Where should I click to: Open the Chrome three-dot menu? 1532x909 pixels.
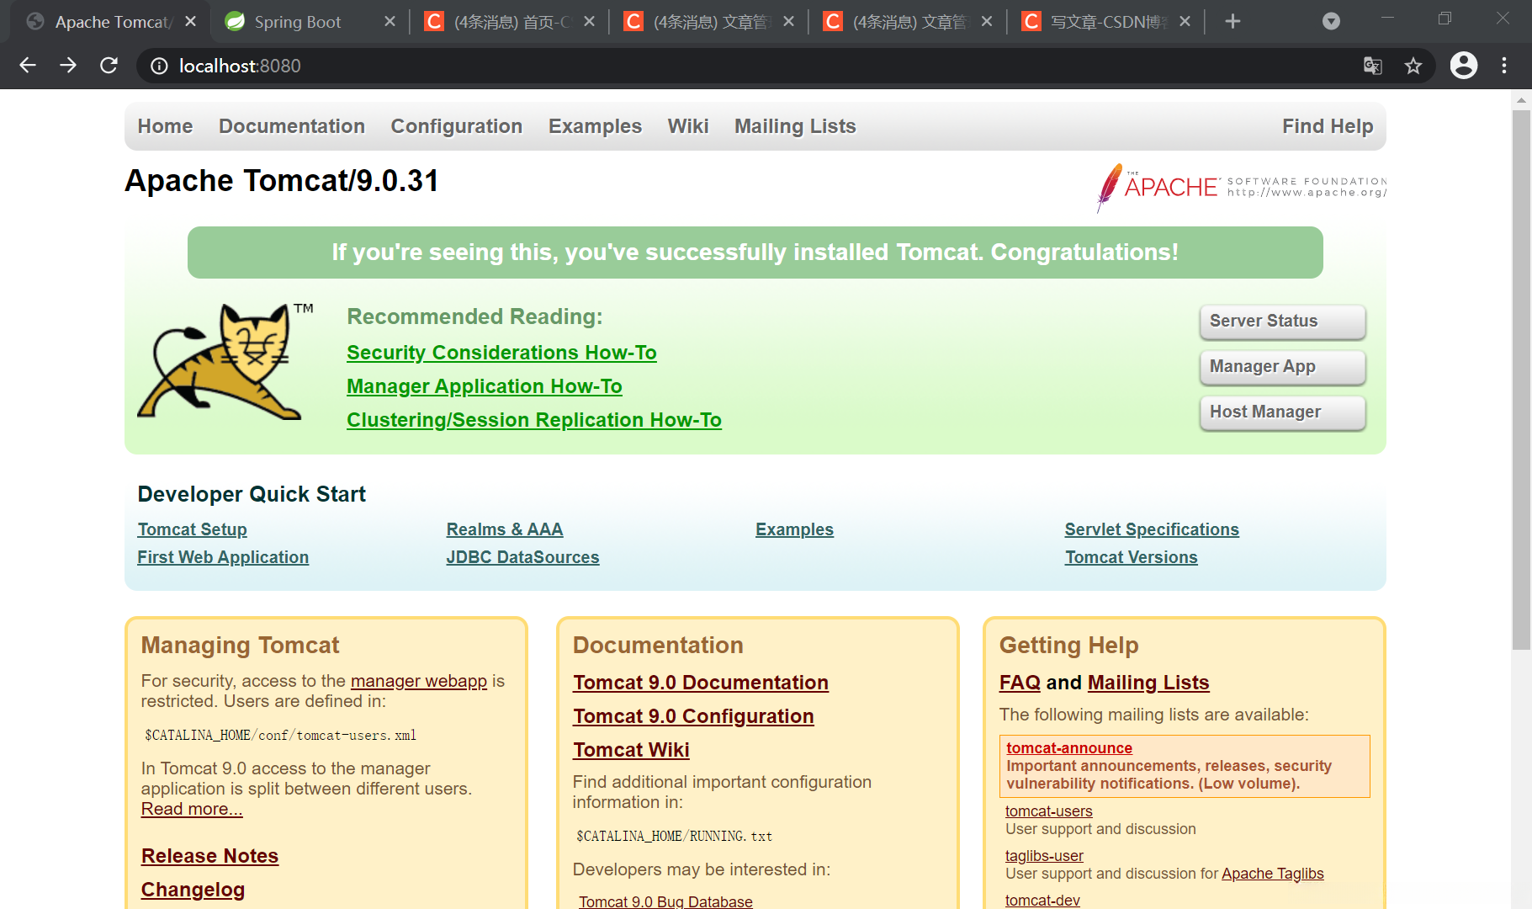(x=1504, y=66)
